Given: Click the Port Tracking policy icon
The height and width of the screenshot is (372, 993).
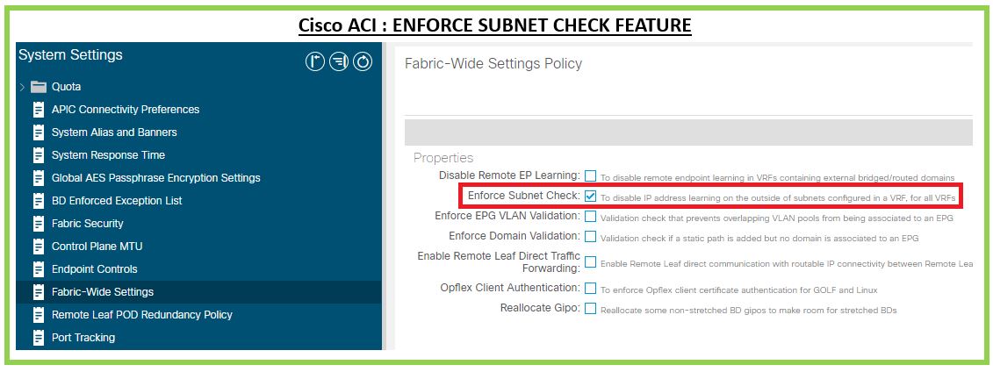Looking at the screenshot, I should pyautogui.click(x=38, y=338).
